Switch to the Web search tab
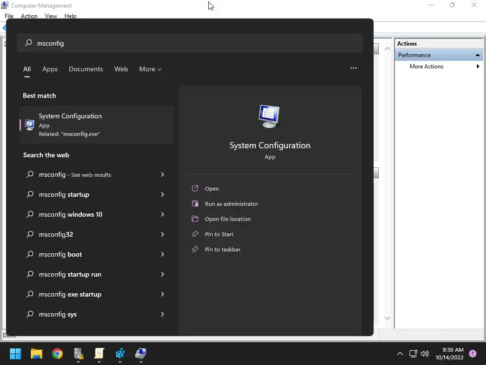 121,69
